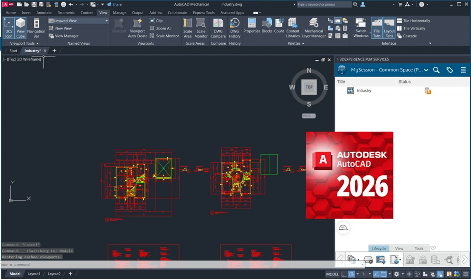Switch to the Home ribbon tab

(10, 13)
